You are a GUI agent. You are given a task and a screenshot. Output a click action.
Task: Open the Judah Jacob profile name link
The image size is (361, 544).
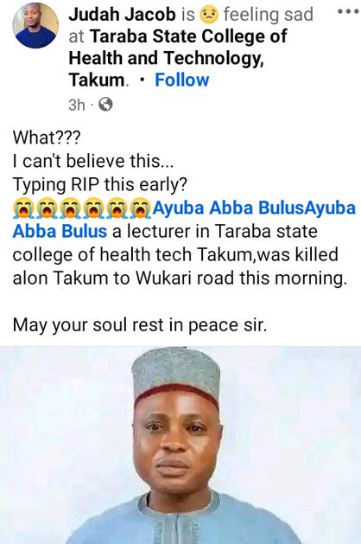[x=123, y=15]
